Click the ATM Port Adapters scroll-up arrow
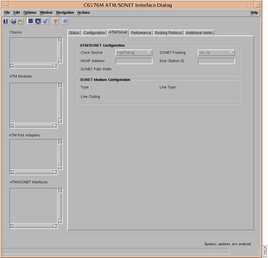 [x=60, y=141]
